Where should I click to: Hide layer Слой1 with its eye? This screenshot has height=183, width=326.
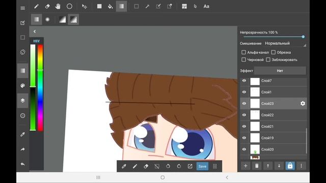tap(244, 92)
